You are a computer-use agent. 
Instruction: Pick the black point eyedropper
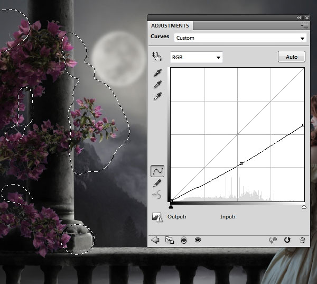pos(157,73)
